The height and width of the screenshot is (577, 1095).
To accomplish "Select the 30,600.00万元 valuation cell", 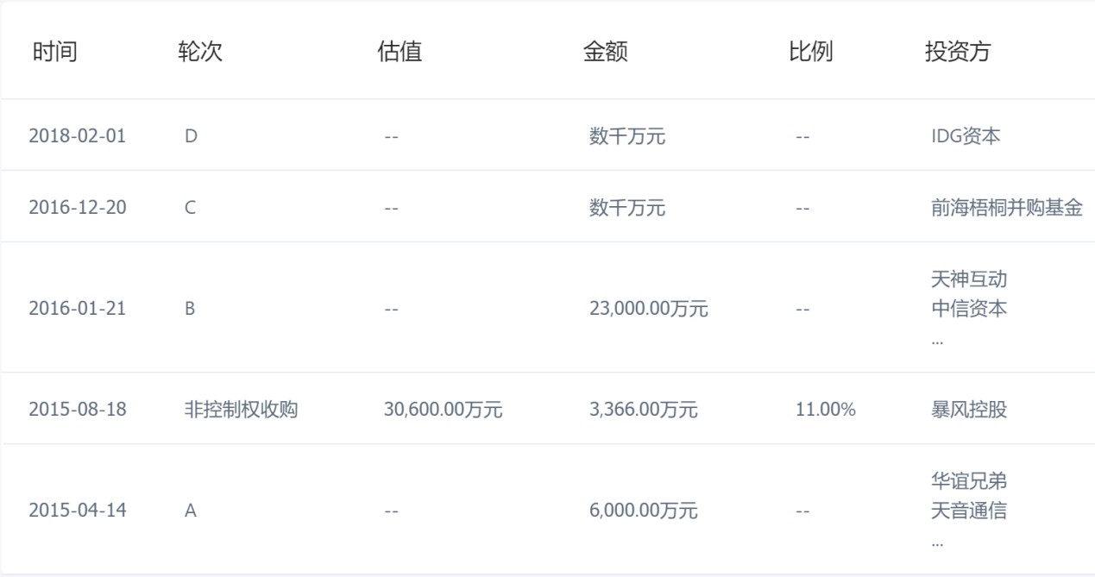I will click(x=443, y=410).
